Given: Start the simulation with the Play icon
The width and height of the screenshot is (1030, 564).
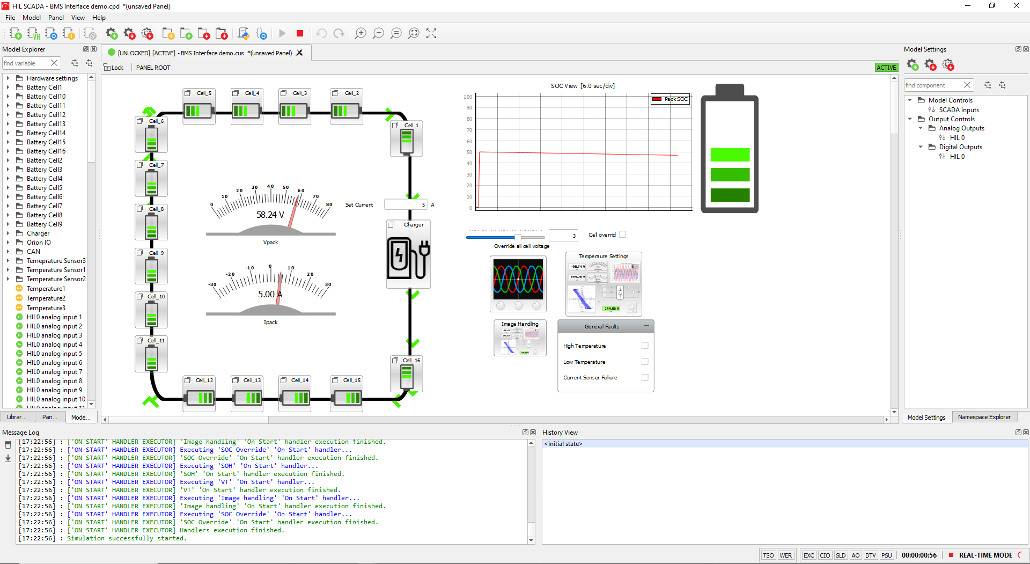Looking at the screenshot, I should click(283, 33).
